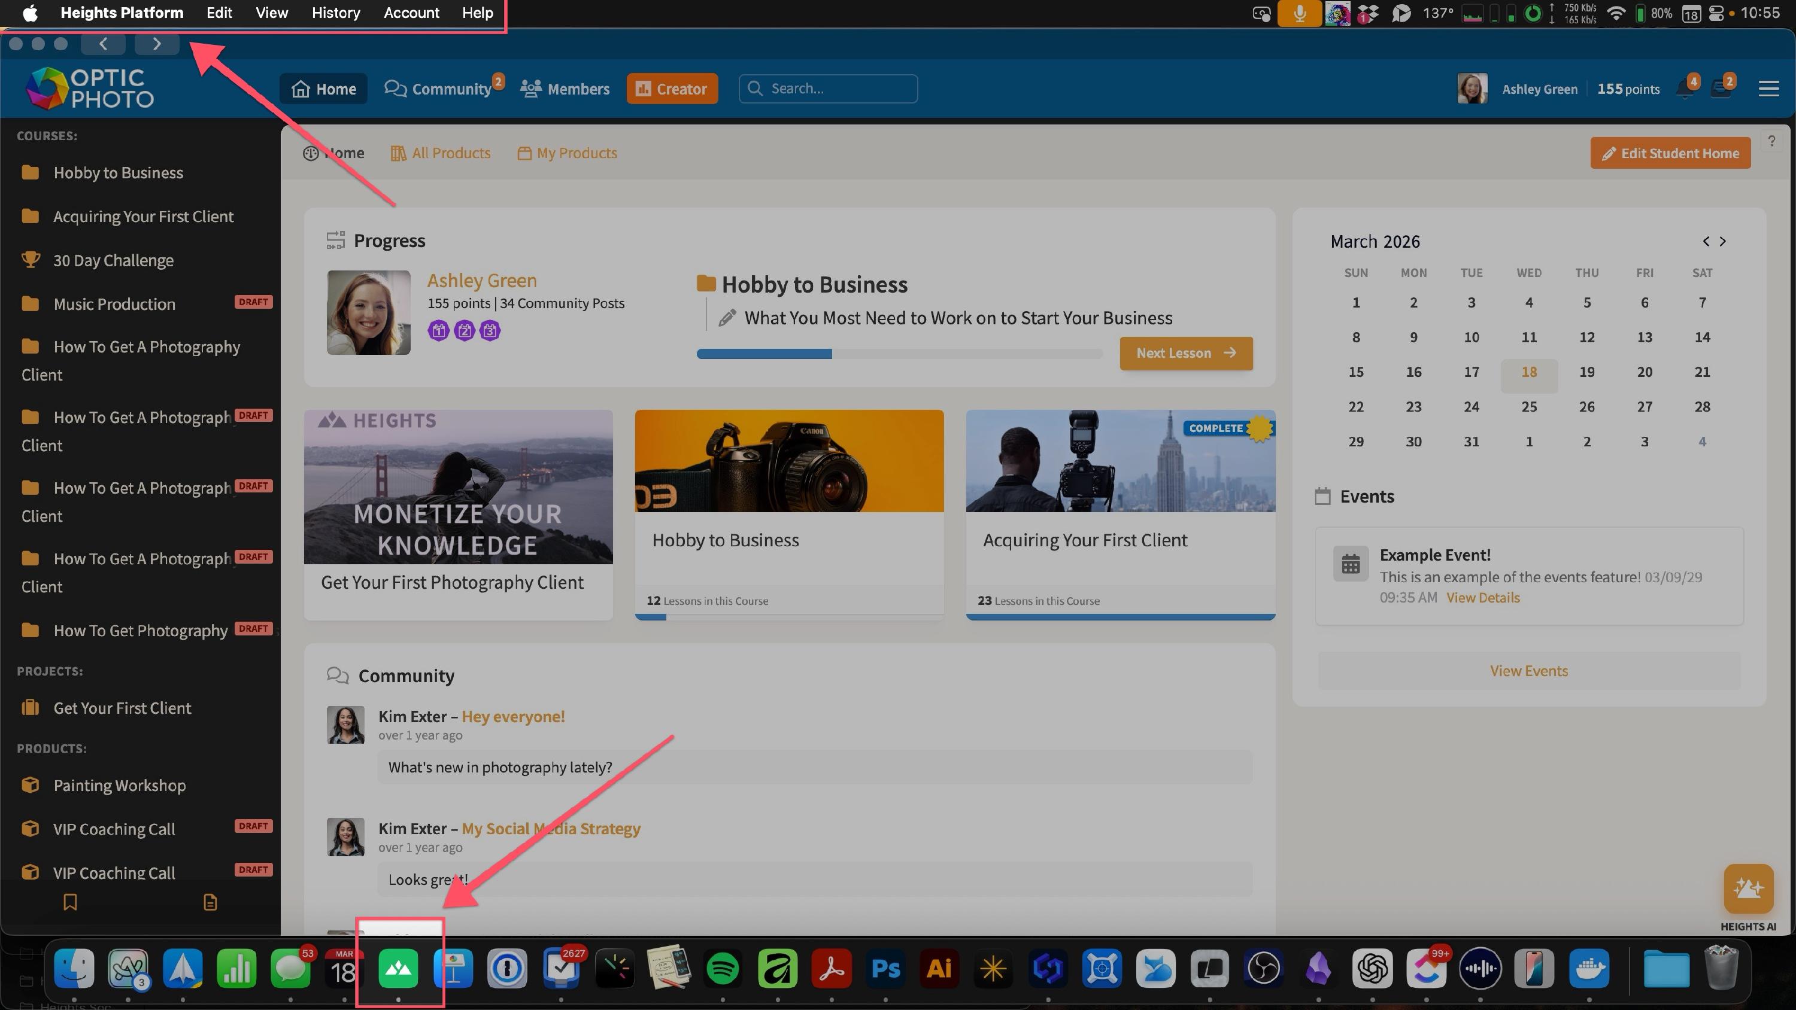1796x1010 pixels.
Task: Open 30 Day Challenge in sidebar
Action: (113, 261)
